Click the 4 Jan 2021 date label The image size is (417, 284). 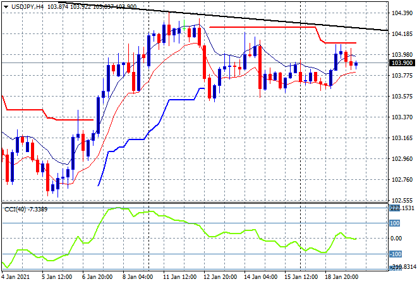click(x=15, y=276)
